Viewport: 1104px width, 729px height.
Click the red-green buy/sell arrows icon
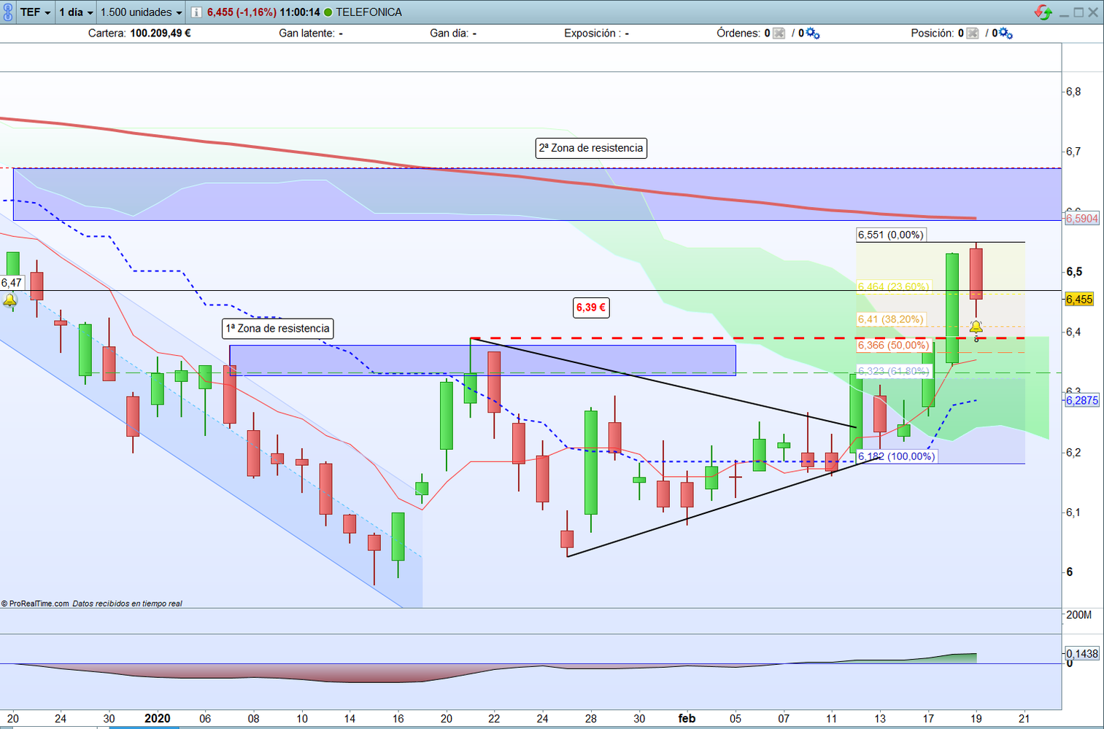pos(1043,12)
